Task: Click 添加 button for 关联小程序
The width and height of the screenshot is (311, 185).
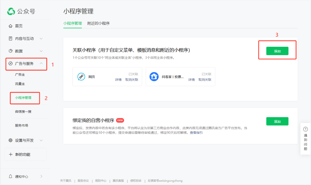Action: (x=277, y=51)
